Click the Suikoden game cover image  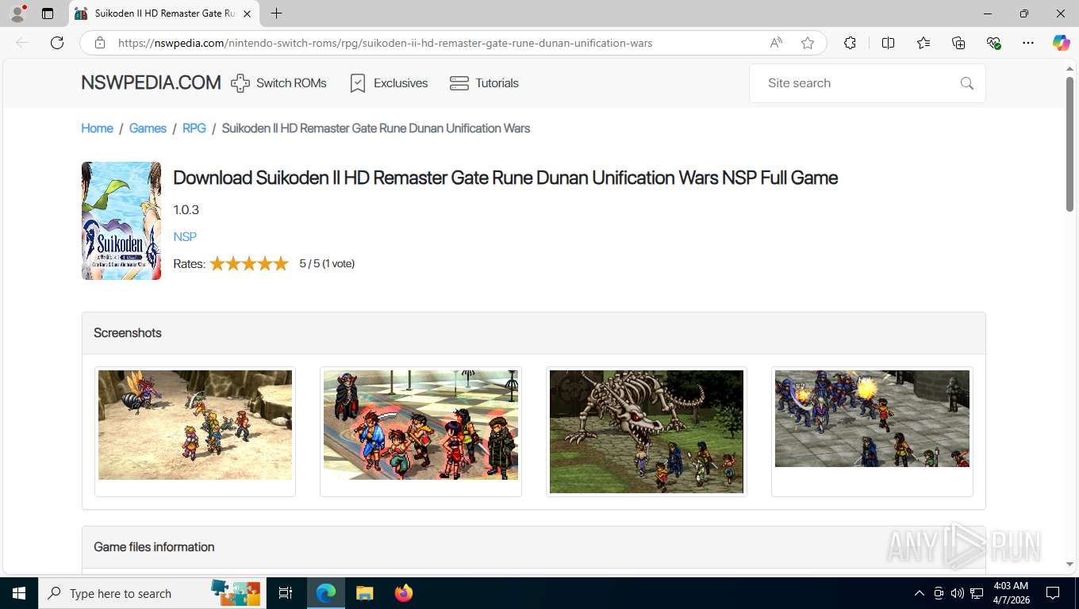(121, 220)
